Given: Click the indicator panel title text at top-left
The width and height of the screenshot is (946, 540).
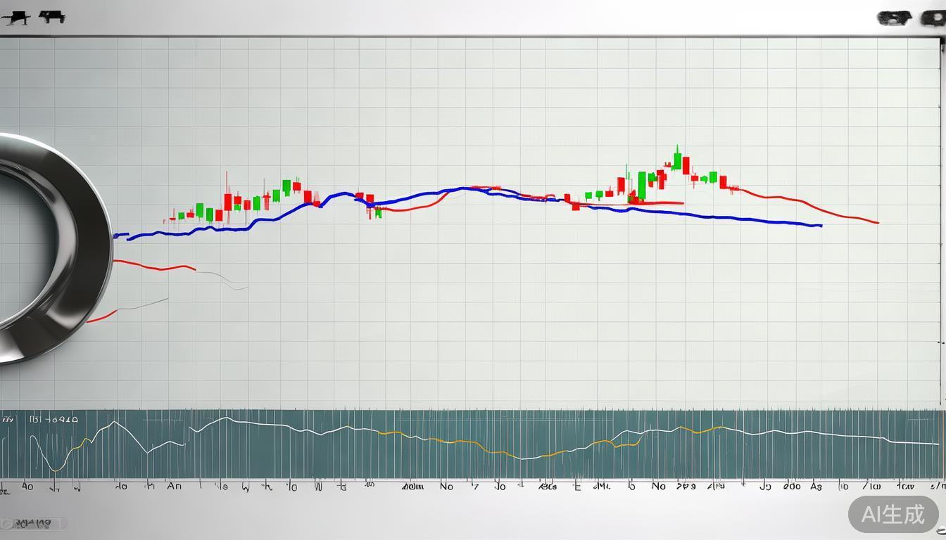Looking at the screenshot, I should (x=53, y=420).
